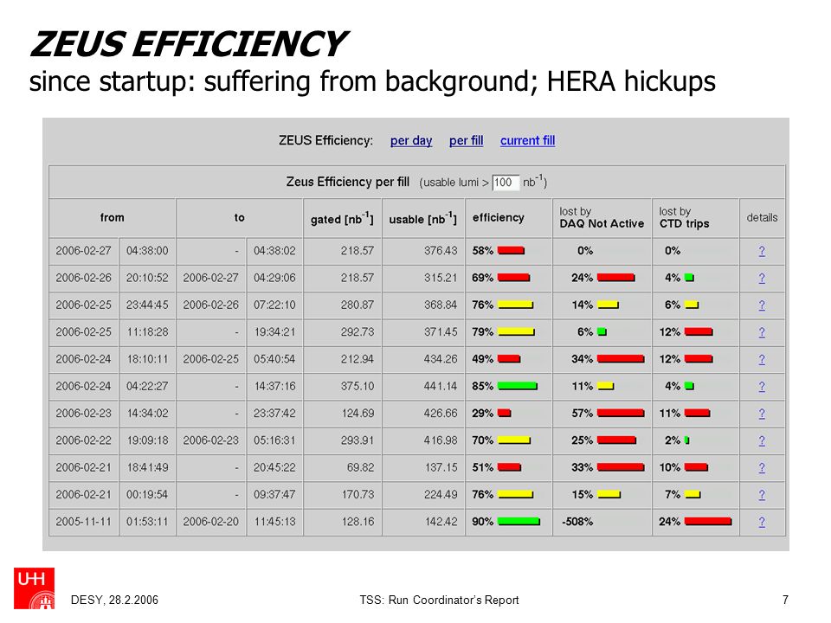Click the red 57% DAQ Not Active bar
Image resolution: width=831 pixels, height=623 pixels.
click(621, 414)
